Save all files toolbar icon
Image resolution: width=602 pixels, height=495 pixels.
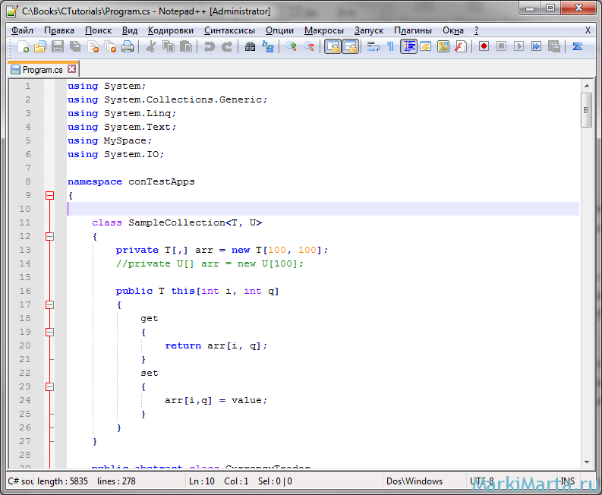tap(75, 47)
